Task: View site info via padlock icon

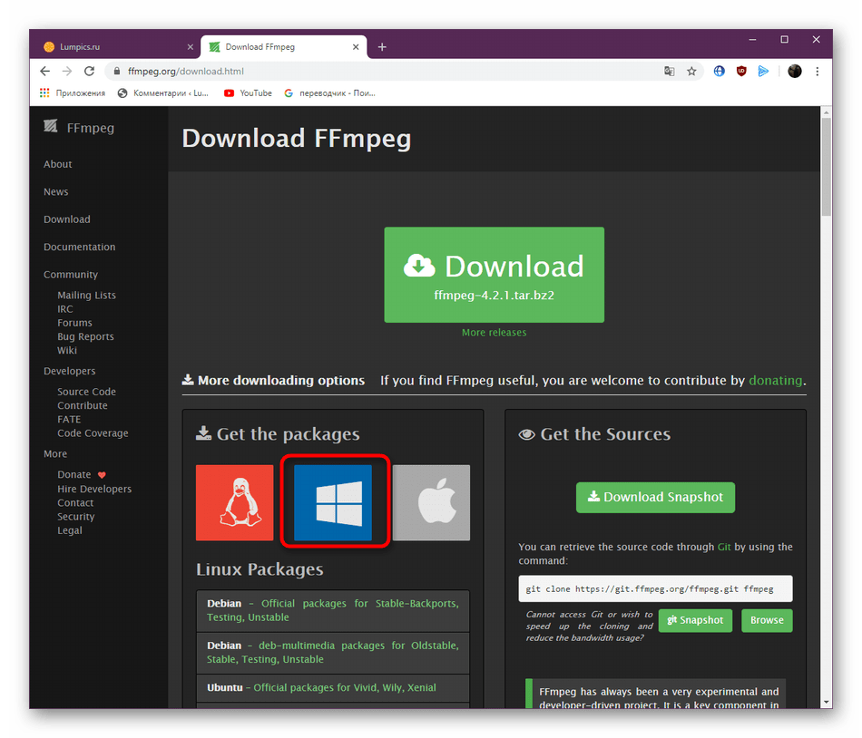Action: [116, 71]
